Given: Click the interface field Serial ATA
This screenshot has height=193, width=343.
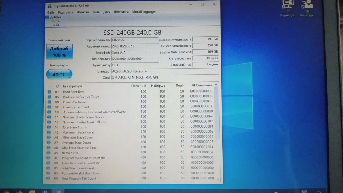Looking at the screenshot, I should tap(135, 53).
